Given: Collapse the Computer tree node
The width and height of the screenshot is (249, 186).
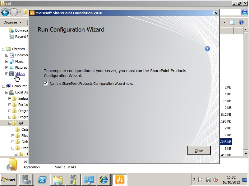Looking at the screenshot, I should pyautogui.click(x=3, y=86).
